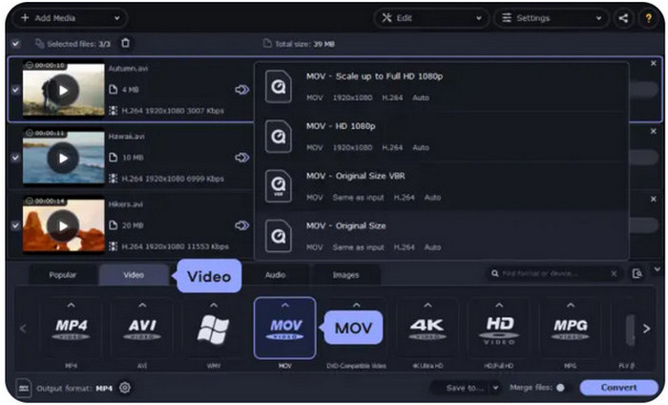Viewport: 668px width, 405px height.
Task: Switch to the Images tab
Action: 345,275
